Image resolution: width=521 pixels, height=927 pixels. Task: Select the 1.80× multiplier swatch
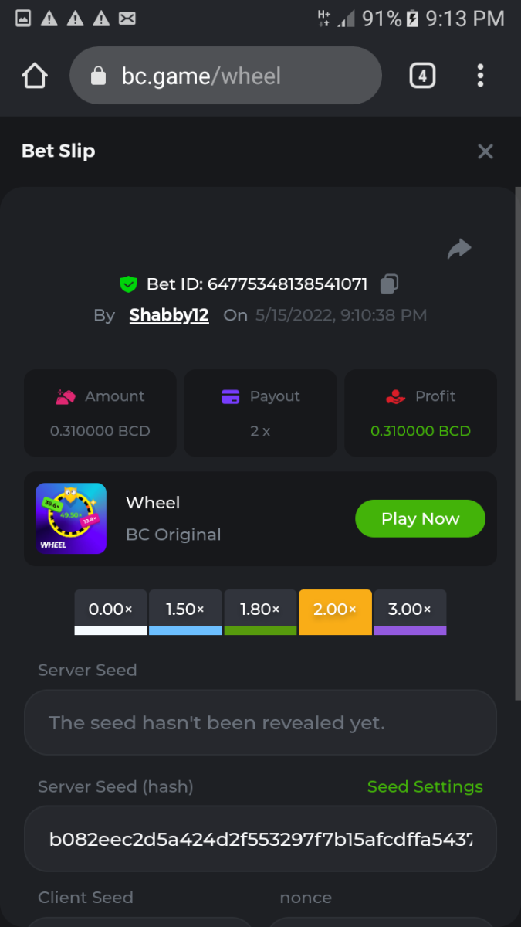260,611
